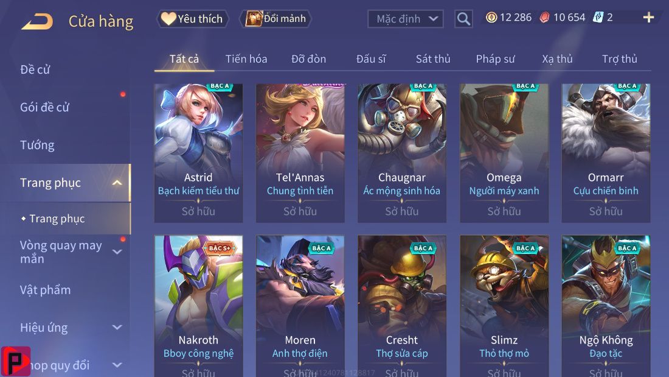Switch to the Pháp sư tab
This screenshot has width=669, height=377.
pyautogui.click(x=495, y=59)
